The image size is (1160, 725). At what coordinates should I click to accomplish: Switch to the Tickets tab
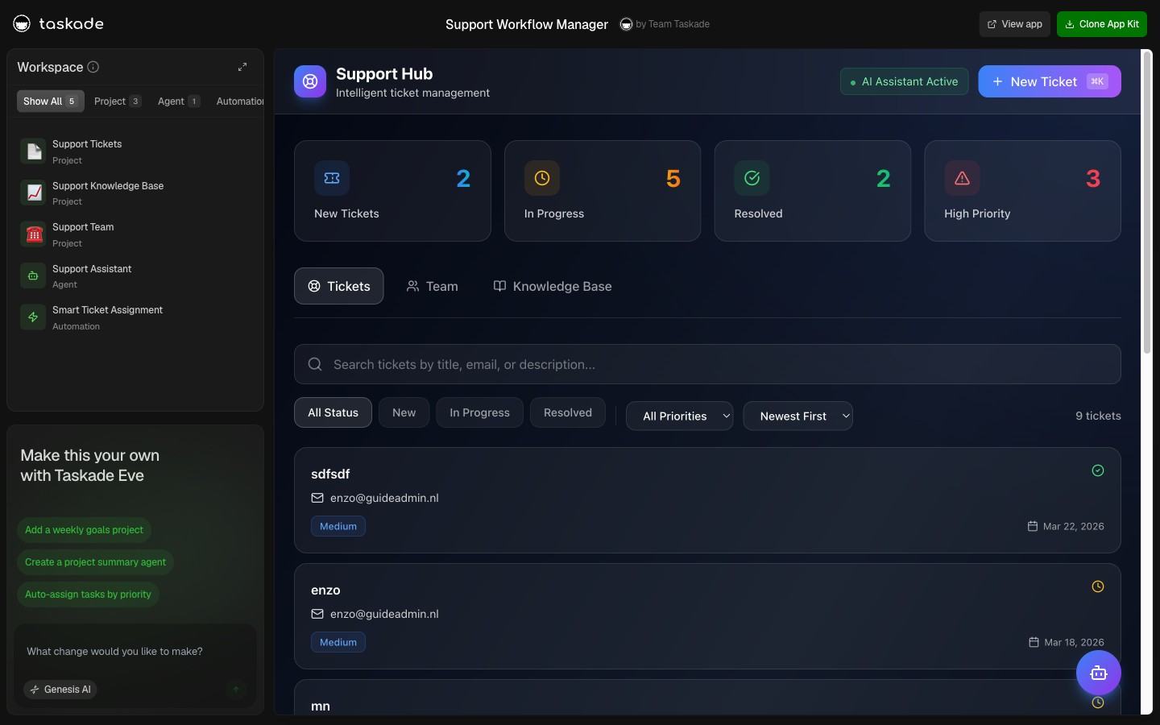tap(338, 286)
